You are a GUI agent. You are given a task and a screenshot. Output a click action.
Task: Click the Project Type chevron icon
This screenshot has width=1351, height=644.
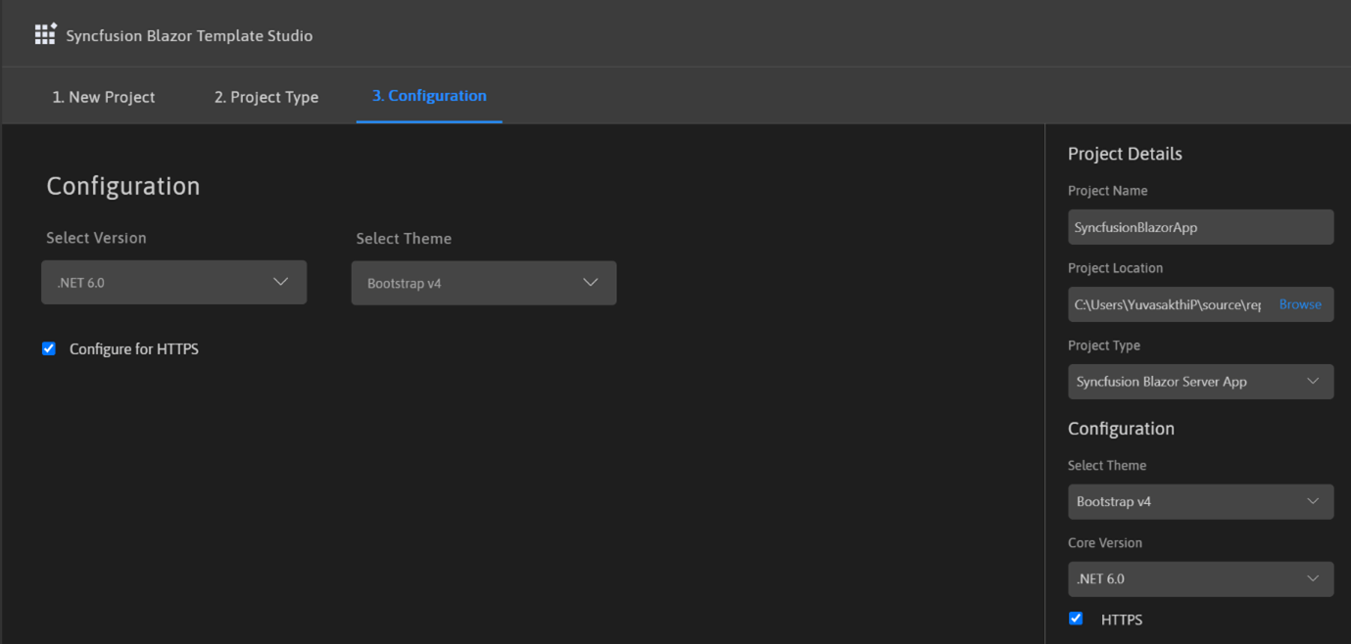coord(1313,382)
